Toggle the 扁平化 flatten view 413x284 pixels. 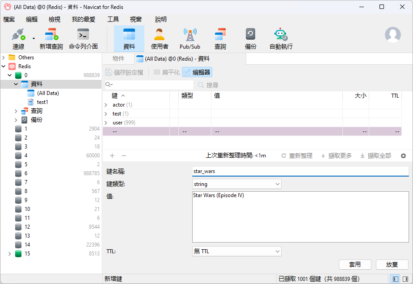pos(166,72)
